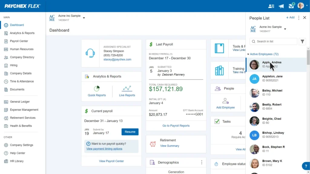Viewport: 310px width, 174px height.
Task: Click the Live Reports graph icon
Action: point(127,89)
